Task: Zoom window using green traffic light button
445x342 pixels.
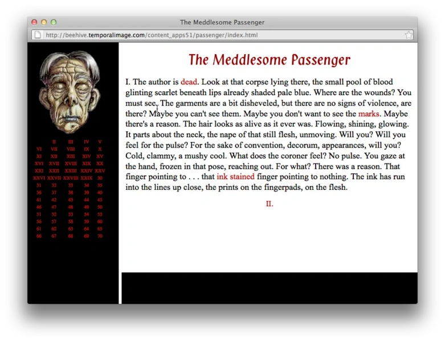Action: tap(54, 22)
